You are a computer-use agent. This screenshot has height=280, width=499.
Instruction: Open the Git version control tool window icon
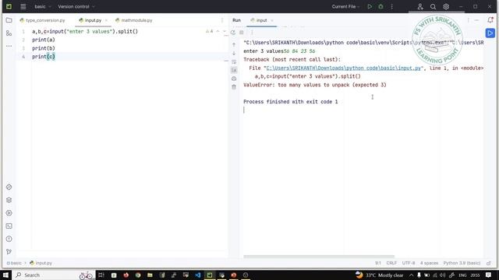(9, 252)
